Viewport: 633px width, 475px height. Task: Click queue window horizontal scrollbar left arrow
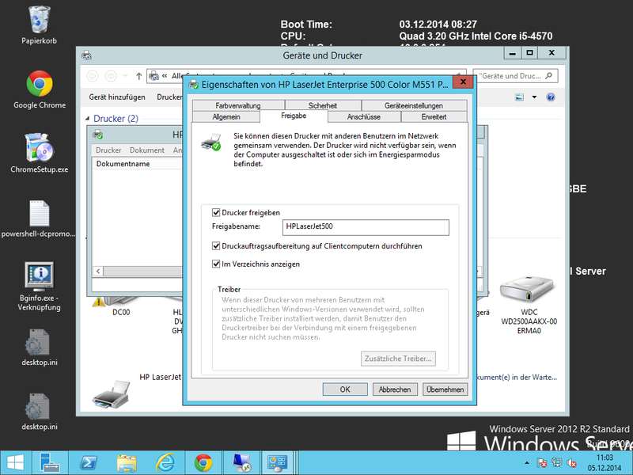click(x=98, y=271)
